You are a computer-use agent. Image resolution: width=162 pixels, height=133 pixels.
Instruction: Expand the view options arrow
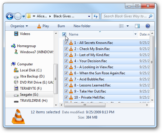pos(128,26)
